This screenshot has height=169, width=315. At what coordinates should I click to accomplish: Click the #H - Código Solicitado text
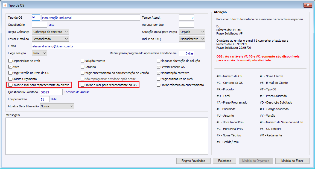pyautogui.click(x=274, y=109)
